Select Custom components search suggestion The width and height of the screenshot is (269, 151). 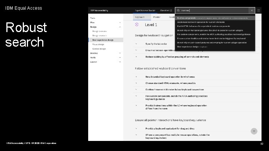(215, 18)
